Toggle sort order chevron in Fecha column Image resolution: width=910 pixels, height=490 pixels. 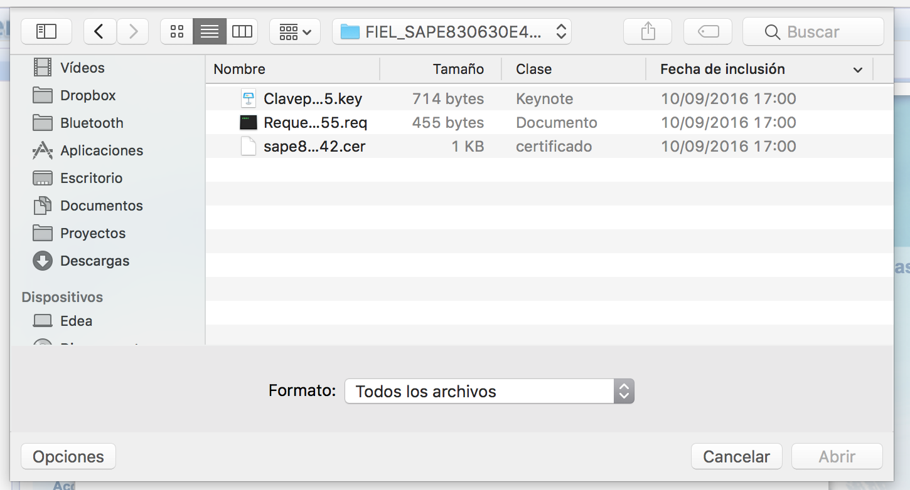[x=857, y=70]
